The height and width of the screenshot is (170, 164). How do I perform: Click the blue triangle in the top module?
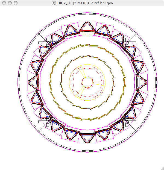[87, 26]
